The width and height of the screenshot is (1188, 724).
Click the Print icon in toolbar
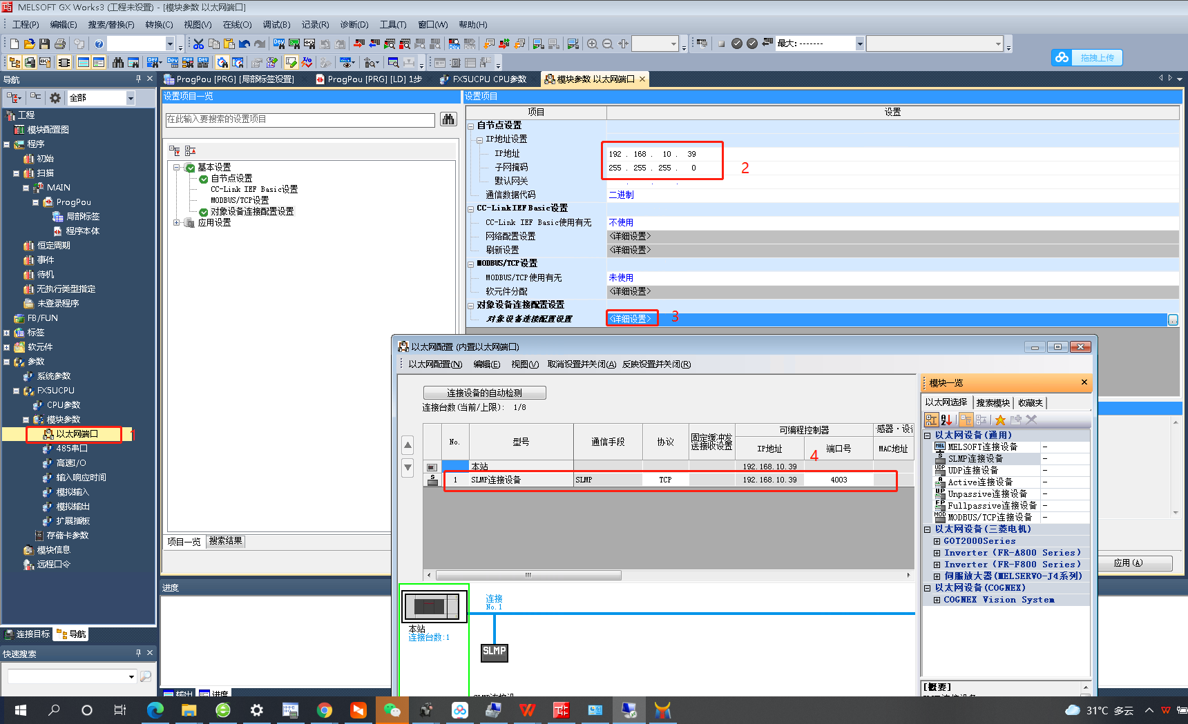60,44
